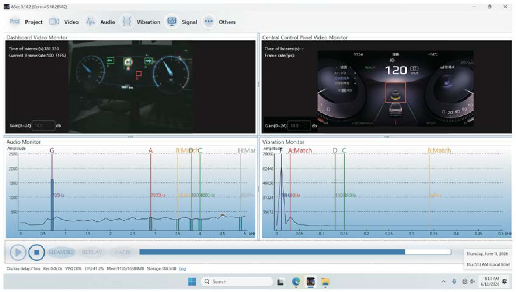Screen dimensions: 516x292
Task: Click the playback progress bar
Action: tap(295, 252)
